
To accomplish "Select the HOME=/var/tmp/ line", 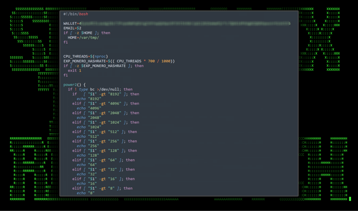I will [83, 38].
